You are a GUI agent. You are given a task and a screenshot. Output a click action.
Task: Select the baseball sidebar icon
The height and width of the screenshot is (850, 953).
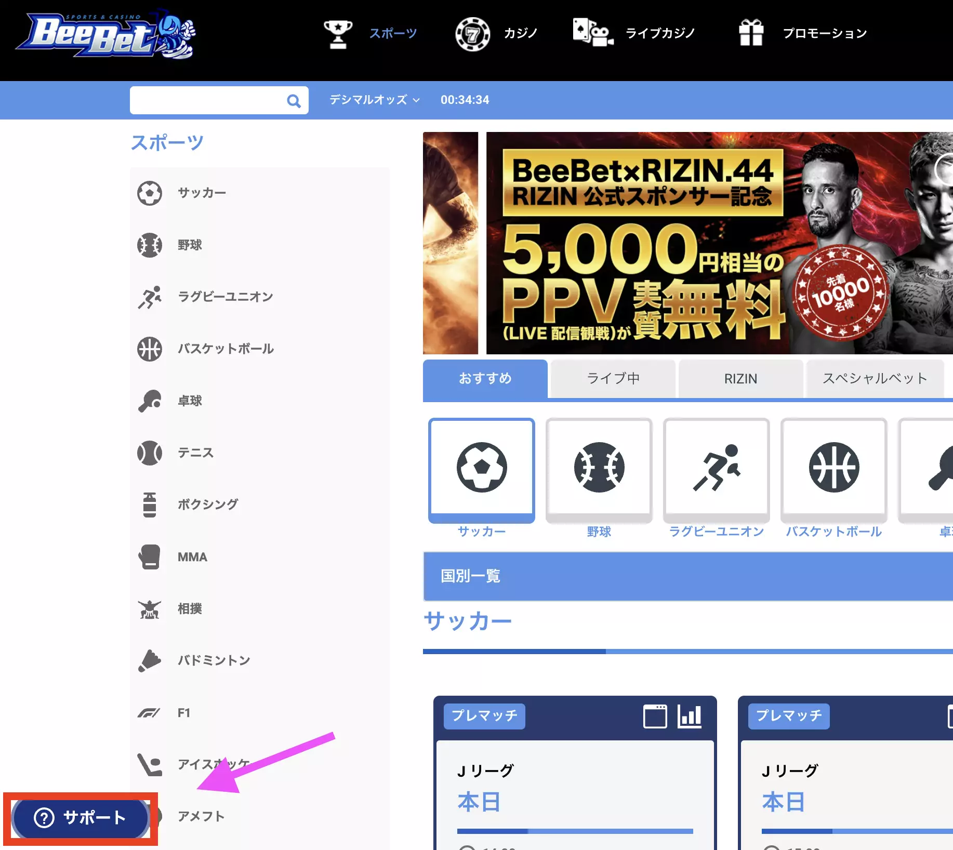[150, 245]
